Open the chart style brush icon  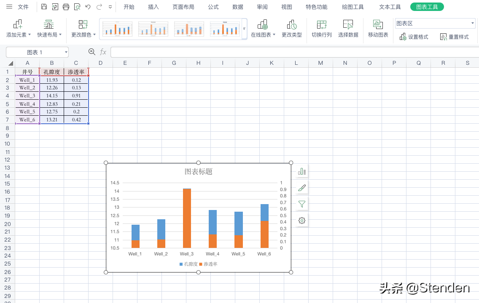click(302, 188)
